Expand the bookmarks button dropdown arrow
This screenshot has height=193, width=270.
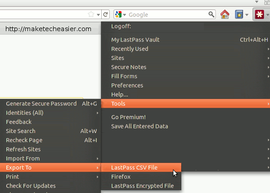point(247,15)
